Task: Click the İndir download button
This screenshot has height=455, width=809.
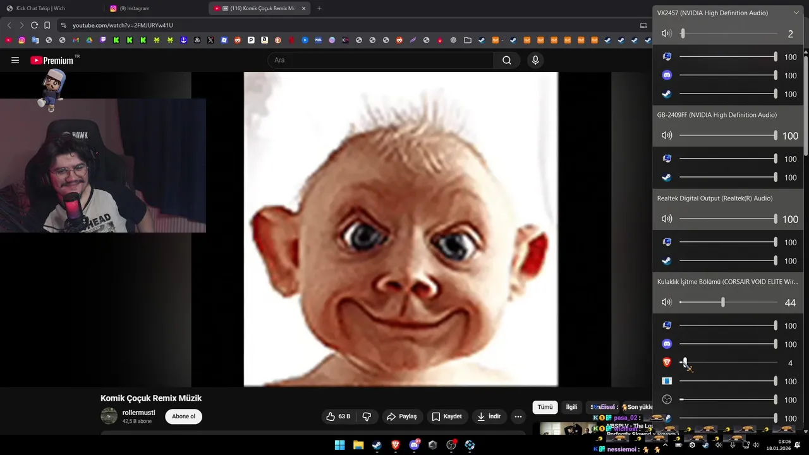Action: [489, 416]
